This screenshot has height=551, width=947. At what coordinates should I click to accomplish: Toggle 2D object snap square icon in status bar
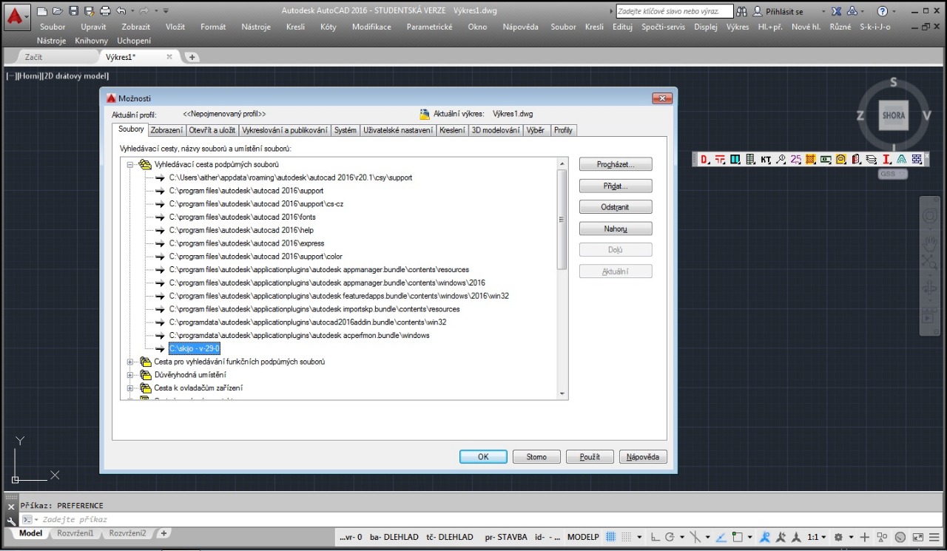coord(738,537)
